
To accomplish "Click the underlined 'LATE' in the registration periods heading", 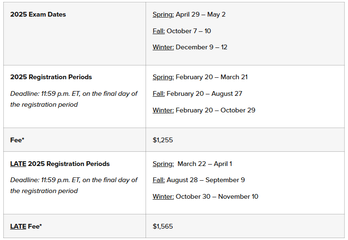I will (18, 164).
